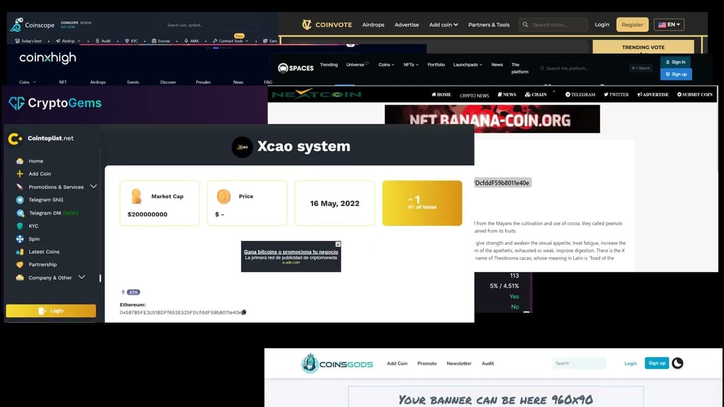Click the CryptoGems diamond logo
Screen dimensions: 724x407
pos(16,103)
